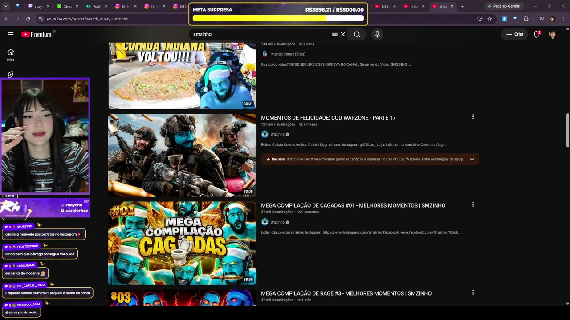Open the YouTube hamburger guide menu
Image resolution: width=570 pixels, height=320 pixels.
point(11,34)
